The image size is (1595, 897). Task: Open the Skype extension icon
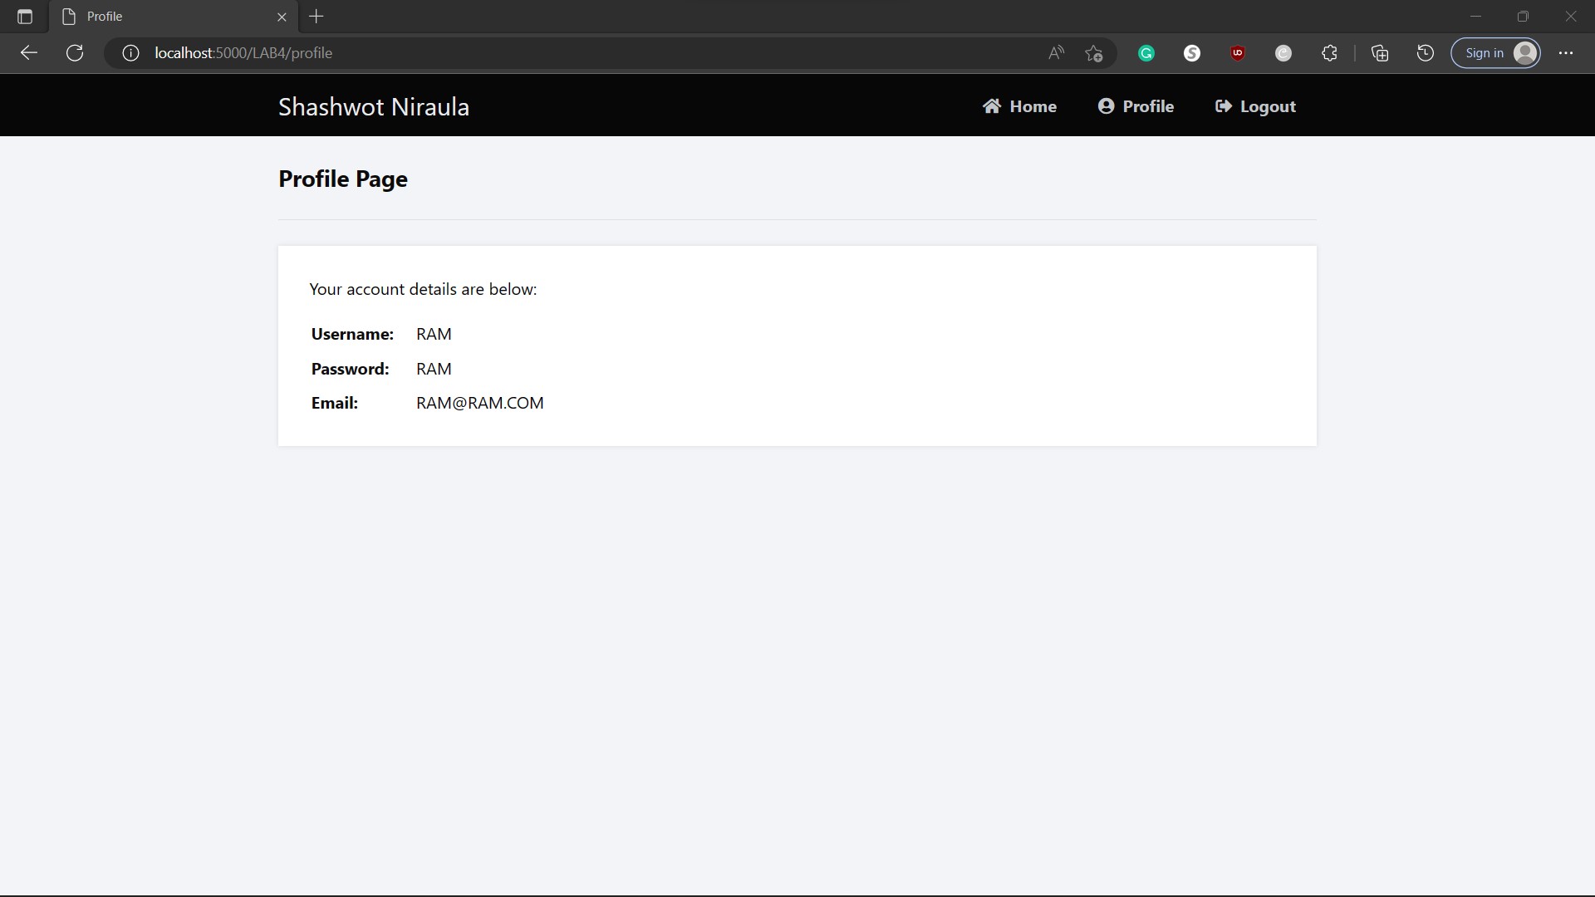pos(1192,52)
